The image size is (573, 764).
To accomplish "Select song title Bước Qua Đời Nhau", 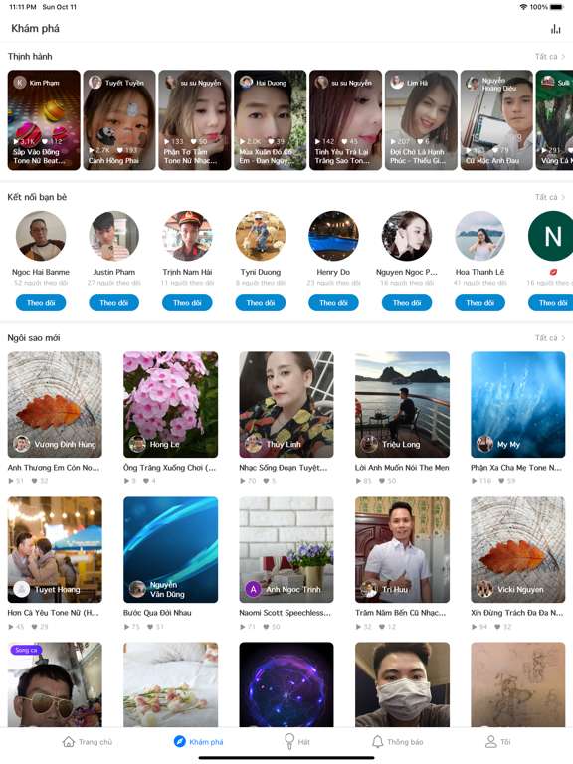I will pos(157,613).
